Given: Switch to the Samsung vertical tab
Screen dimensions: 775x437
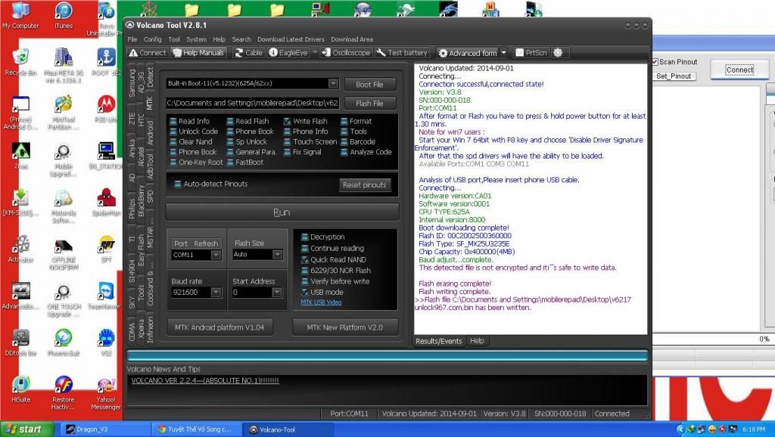Looking at the screenshot, I should tap(132, 83).
